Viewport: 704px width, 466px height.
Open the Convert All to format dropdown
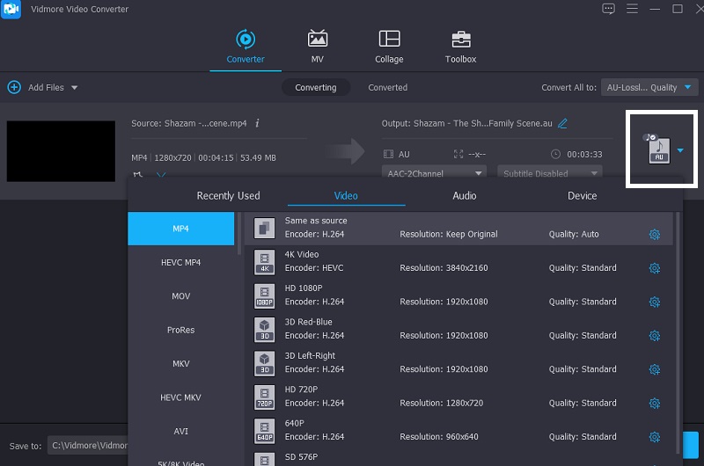tap(651, 87)
